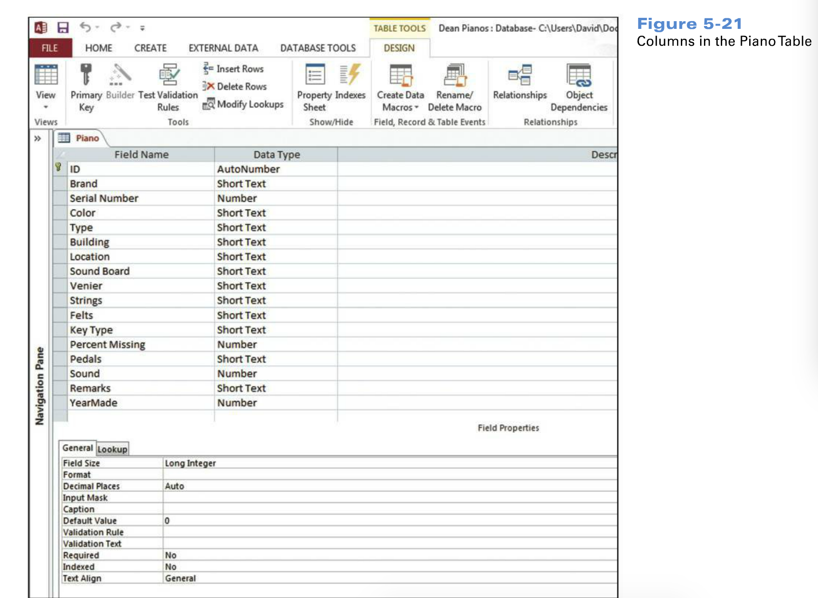Click the Indexed property value No
Viewport: 818px width, 598px height.
pos(390,567)
